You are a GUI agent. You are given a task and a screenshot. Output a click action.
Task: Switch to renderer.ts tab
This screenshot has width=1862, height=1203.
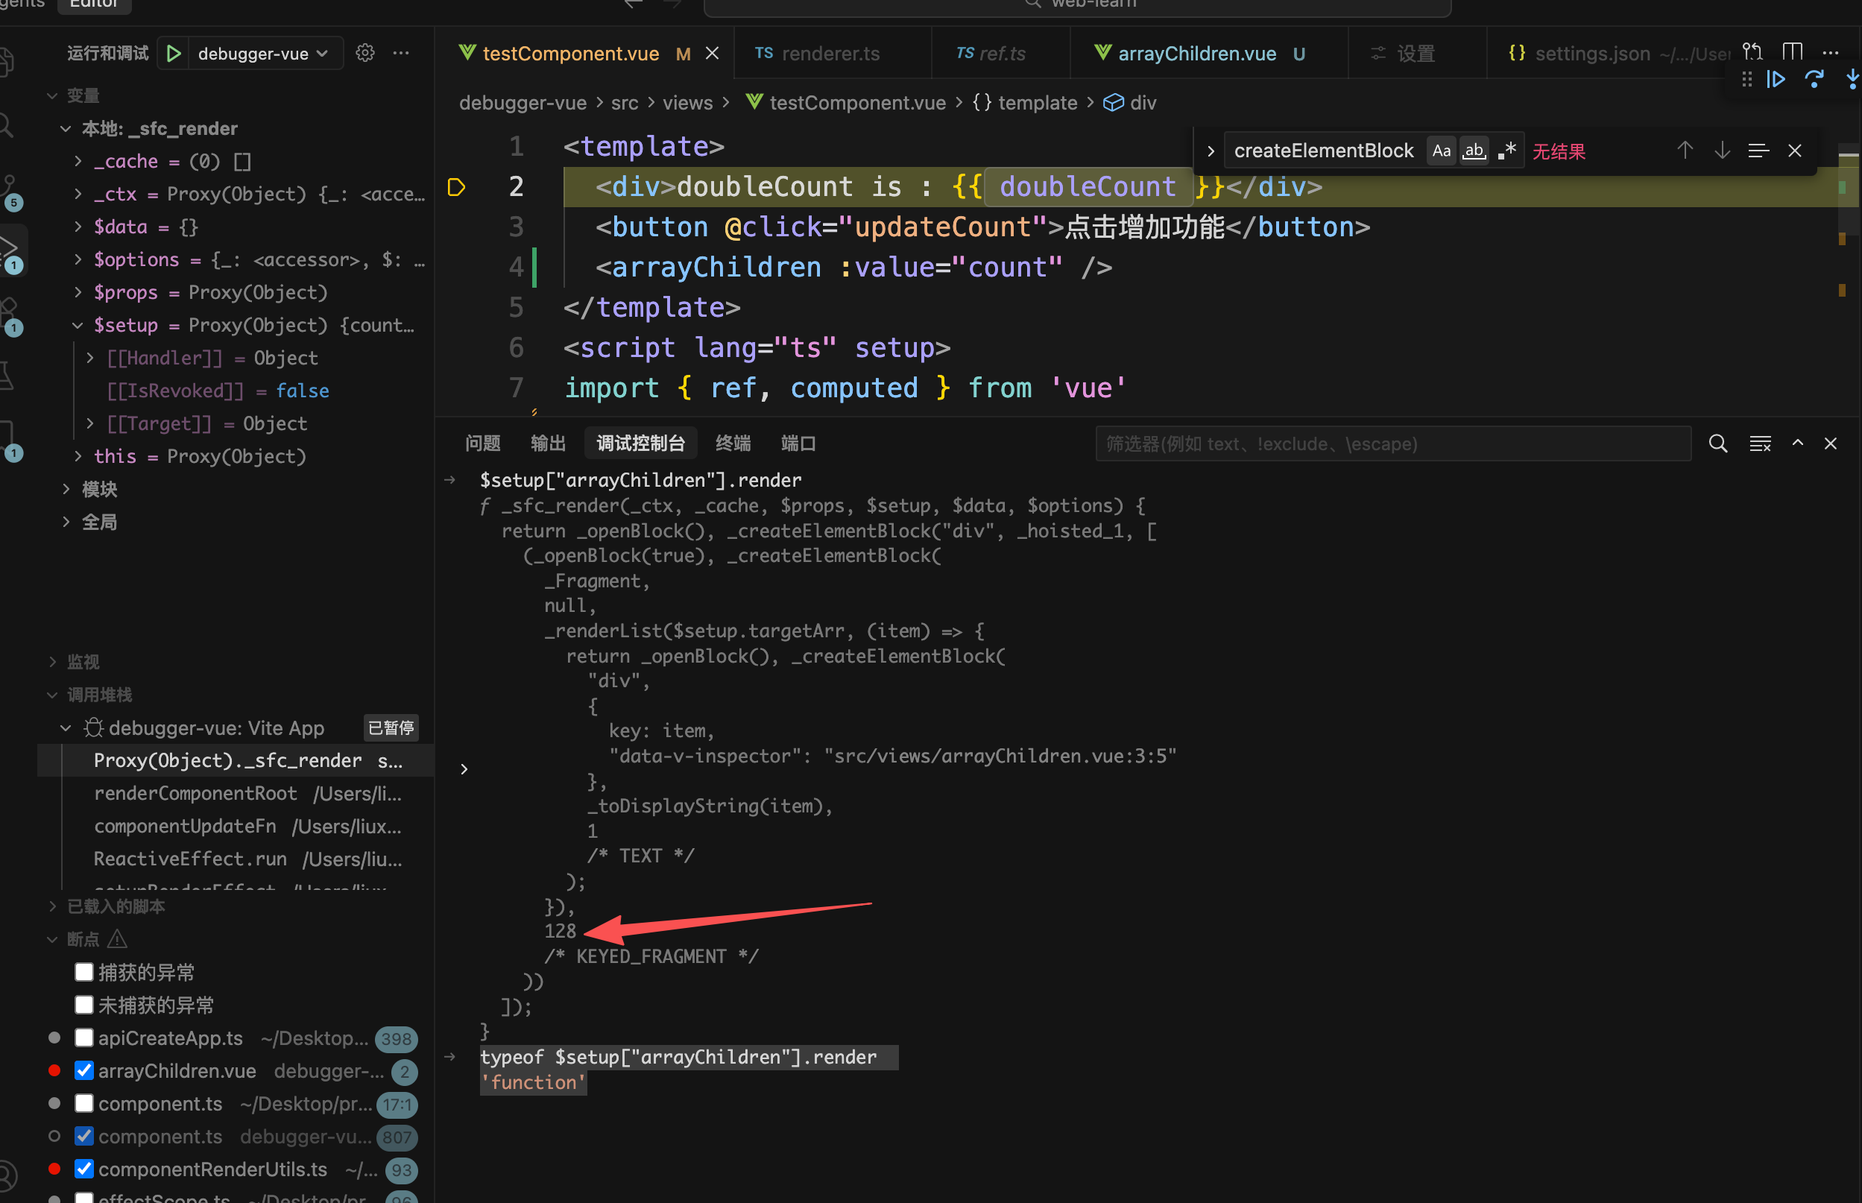click(831, 53)
